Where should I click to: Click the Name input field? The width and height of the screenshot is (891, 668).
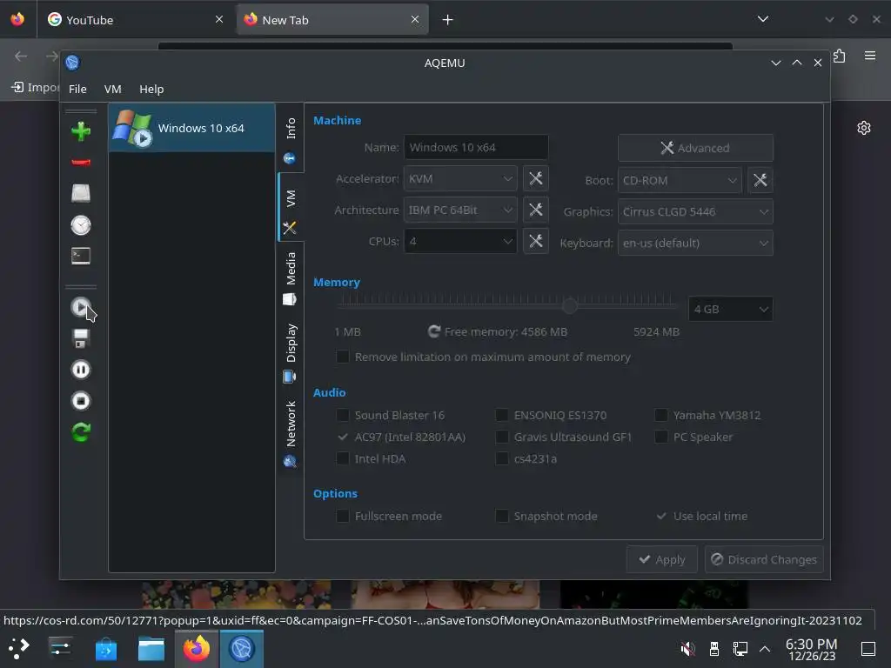[x=476, y=147]
